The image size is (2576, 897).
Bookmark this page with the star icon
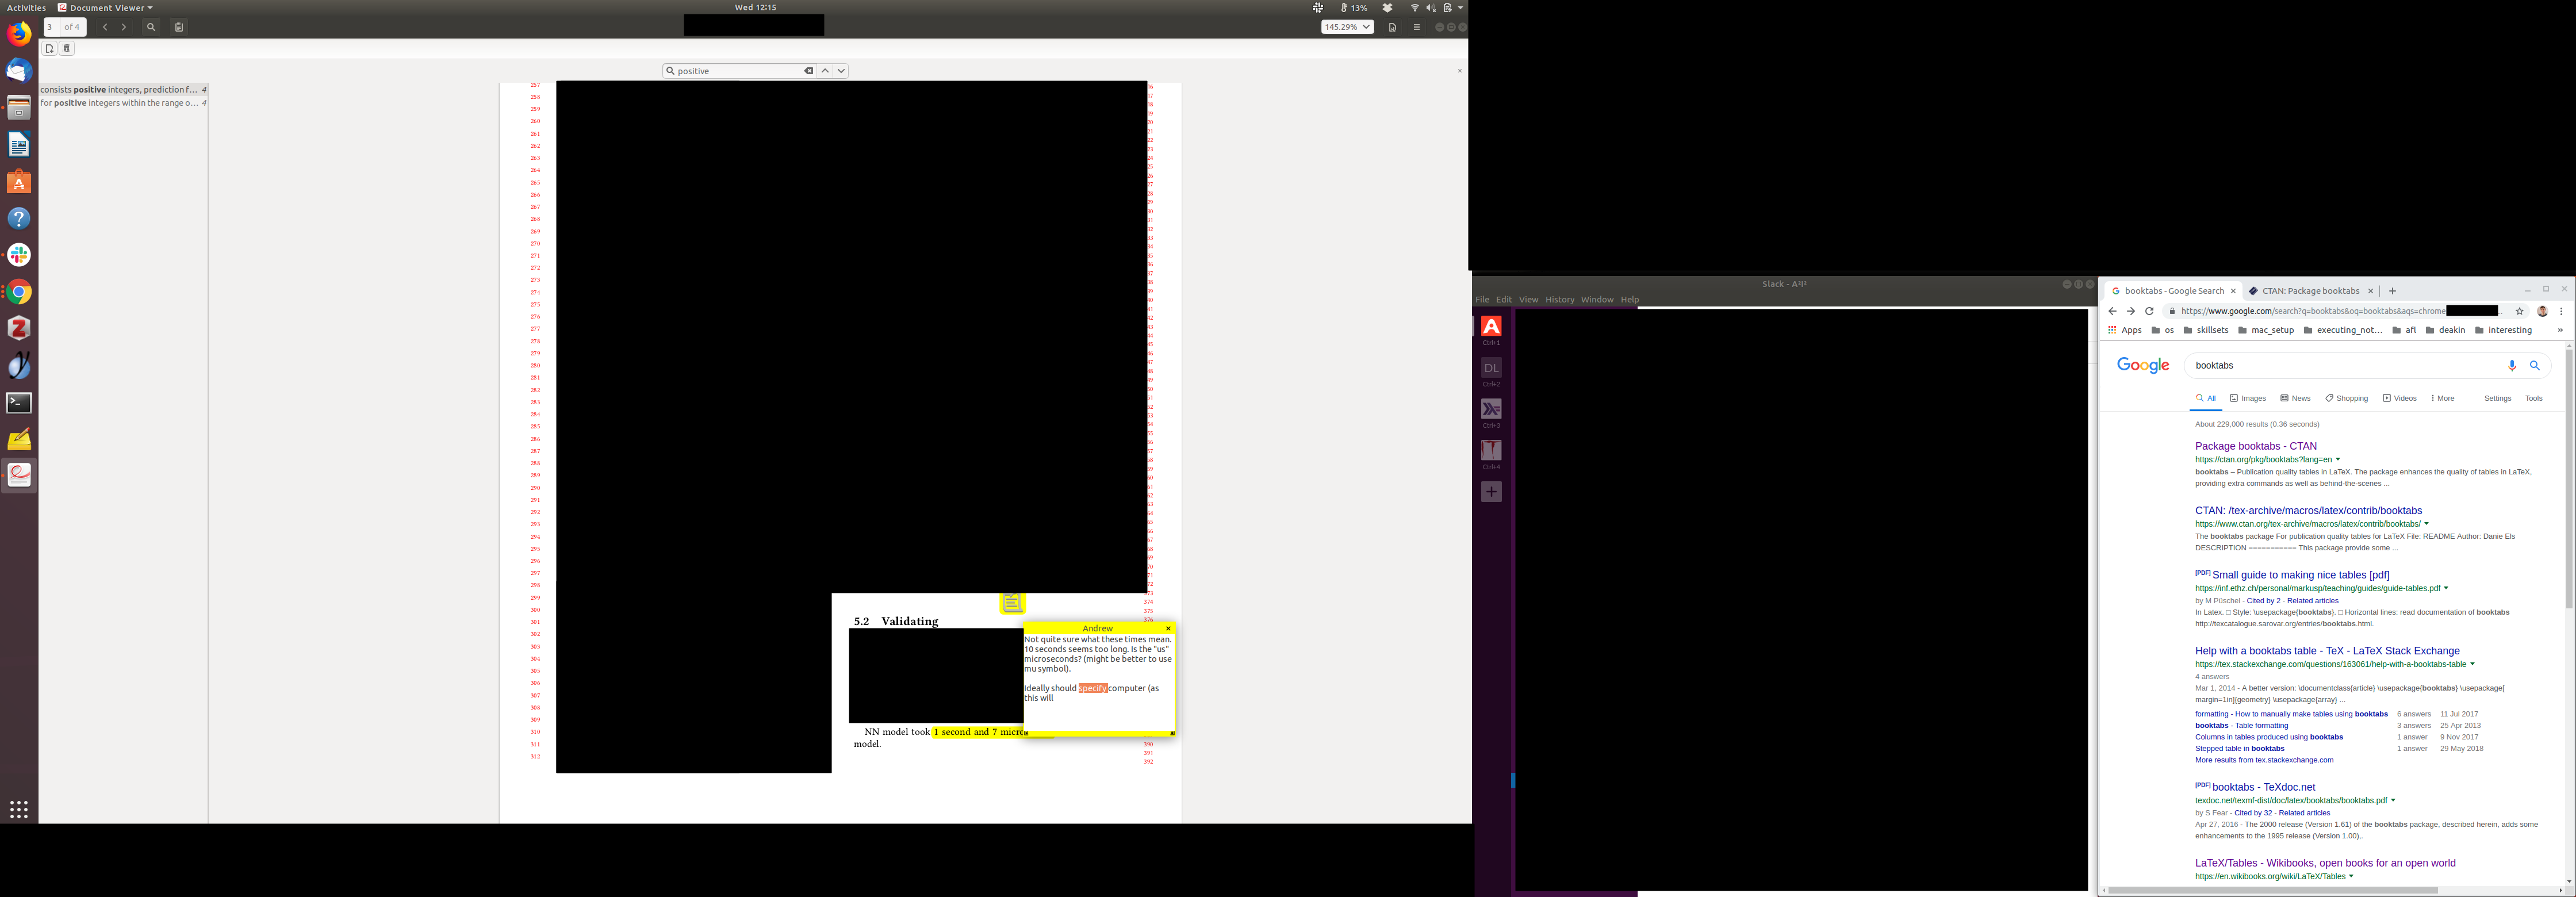(2519, 311)
